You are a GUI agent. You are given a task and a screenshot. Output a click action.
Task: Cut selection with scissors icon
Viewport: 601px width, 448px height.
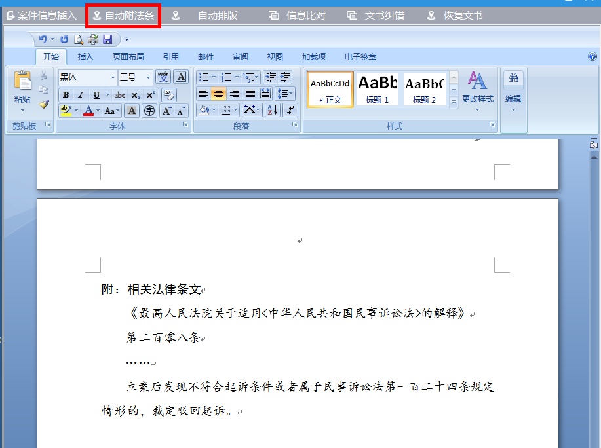coord(44,75)
